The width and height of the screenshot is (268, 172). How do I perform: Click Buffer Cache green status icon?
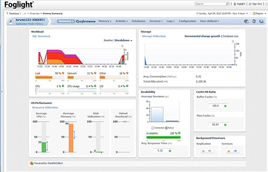[x=225, y=106]
